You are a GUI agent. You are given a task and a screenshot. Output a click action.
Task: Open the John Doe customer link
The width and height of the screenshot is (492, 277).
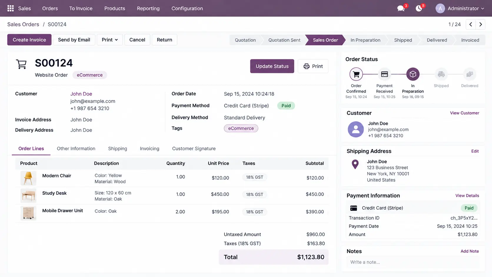[x=81, y=94]
